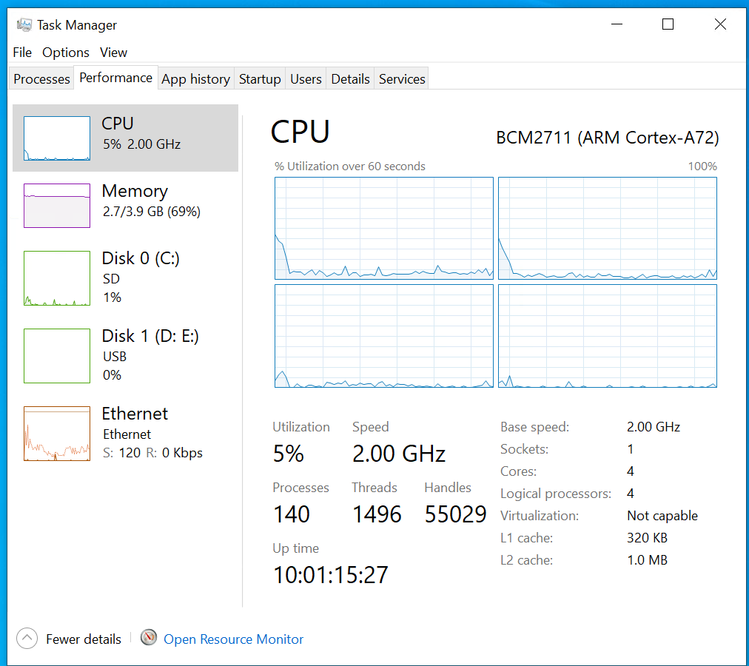Viewport: 749px width, 666px height.
Task: Click the BCM2711 (ARM Cortex-A72) processor name
Action: point(607,138)
